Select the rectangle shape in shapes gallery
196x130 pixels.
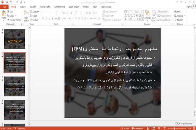tap(134, 12)
